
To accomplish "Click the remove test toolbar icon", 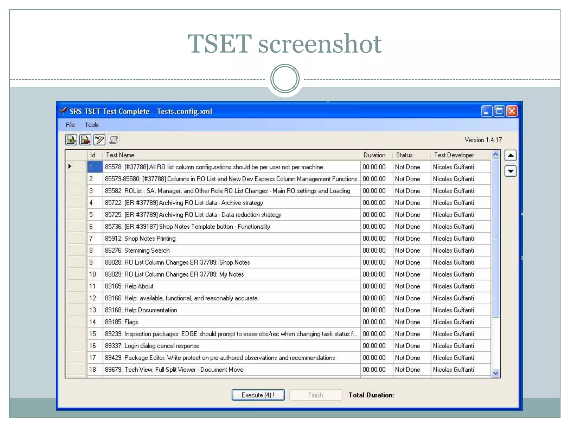I will (85, 140).
